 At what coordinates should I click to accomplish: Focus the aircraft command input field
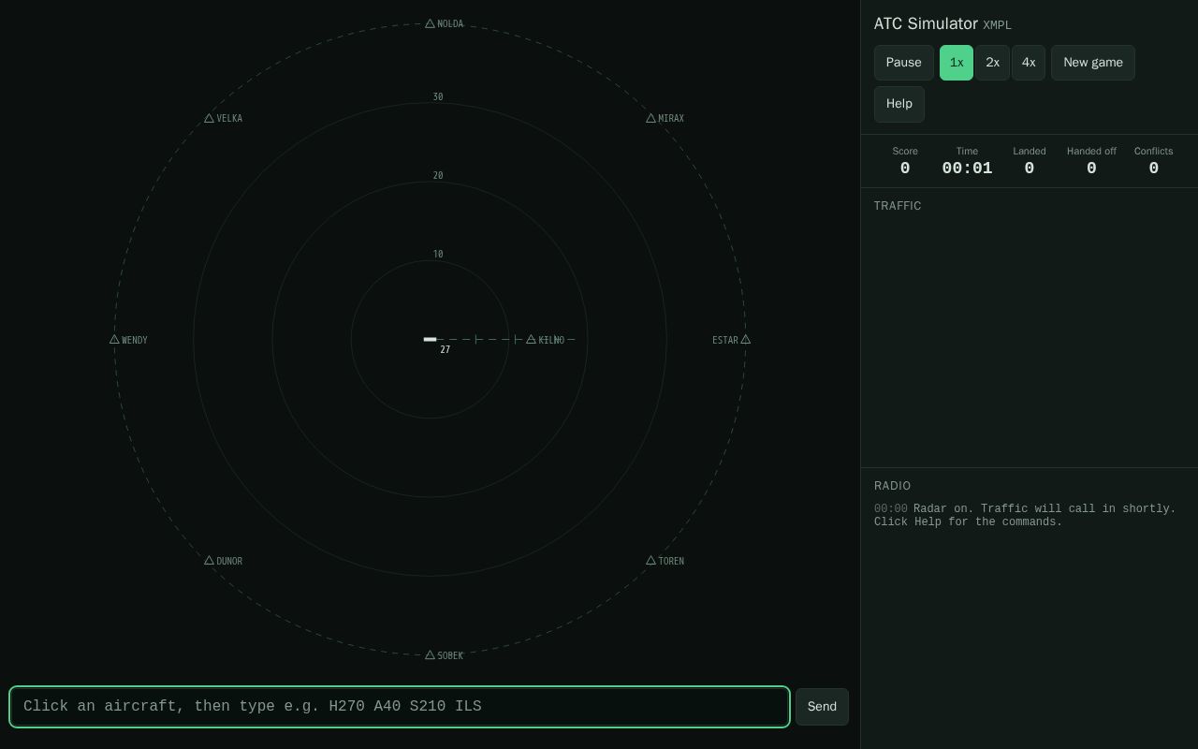tap(400, 707)
